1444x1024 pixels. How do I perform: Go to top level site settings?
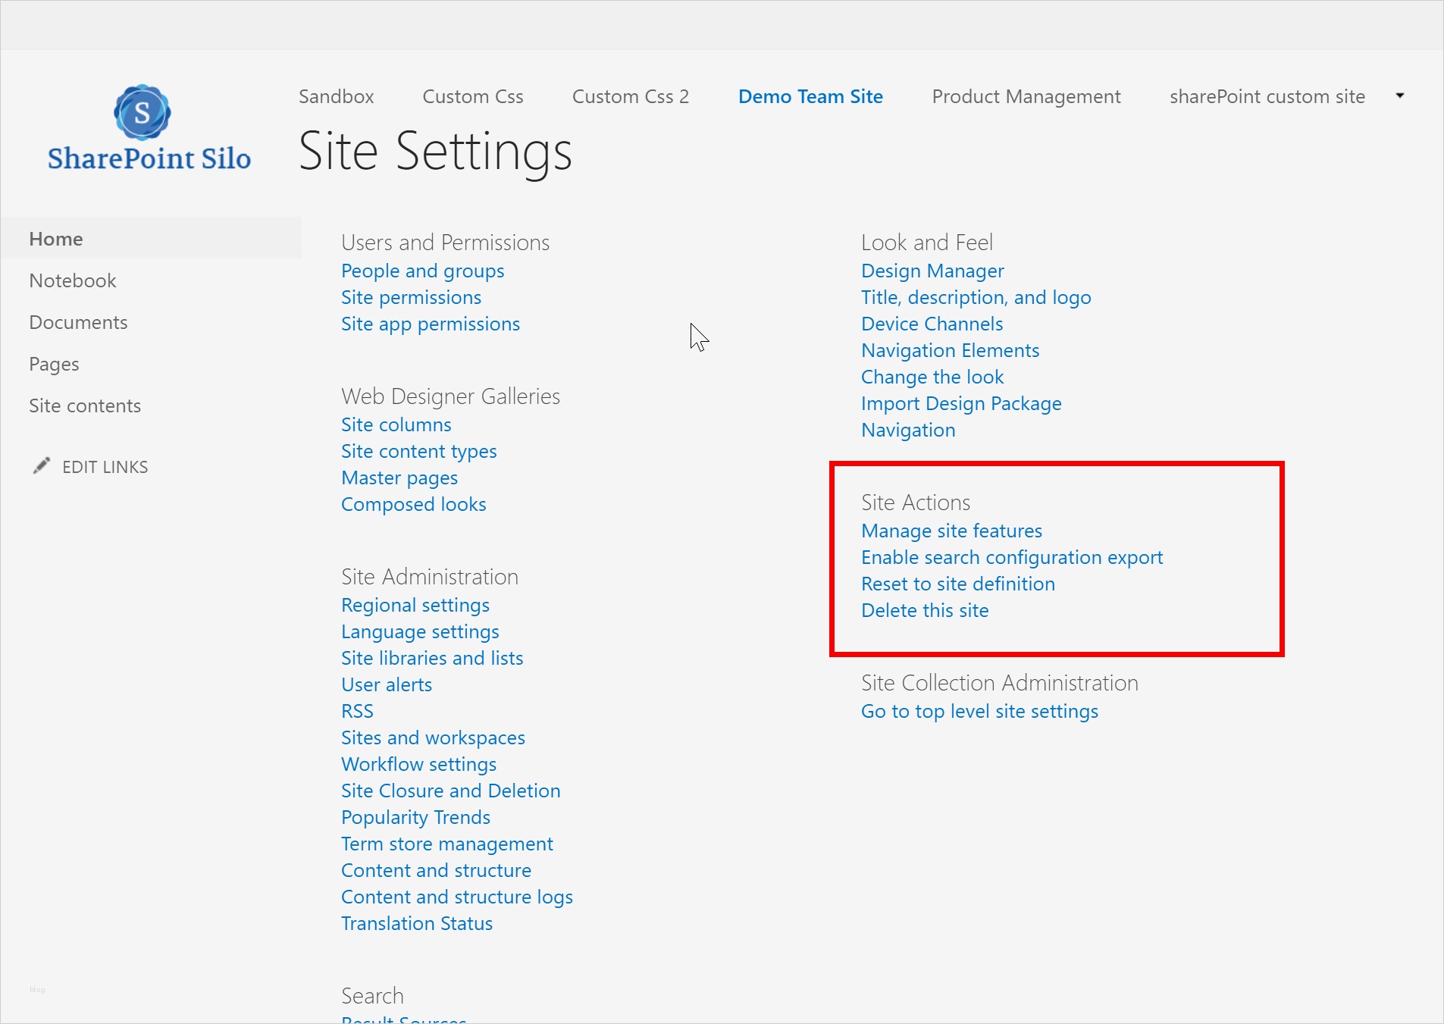pos(979,711)
